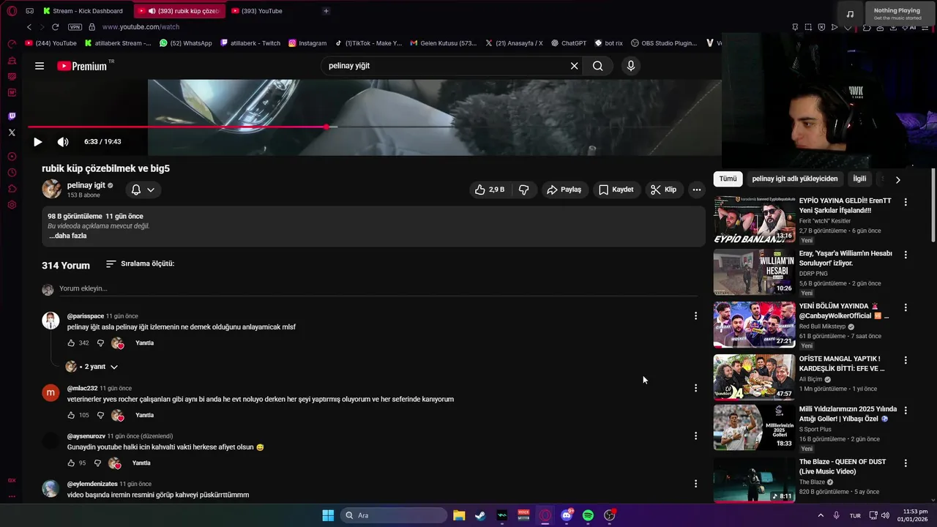
Task: Open more actions beside the Klip button
Action: pos(697,190)
